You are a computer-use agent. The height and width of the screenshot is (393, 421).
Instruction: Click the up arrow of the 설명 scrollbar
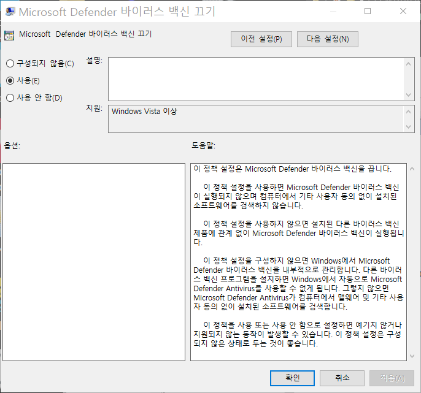tap(409, 64)
